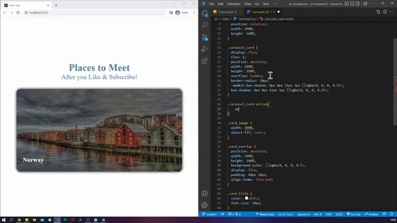Click Prettier in status bar
The height and width of the screenshot is (223, 397).
tap(372, 214)
